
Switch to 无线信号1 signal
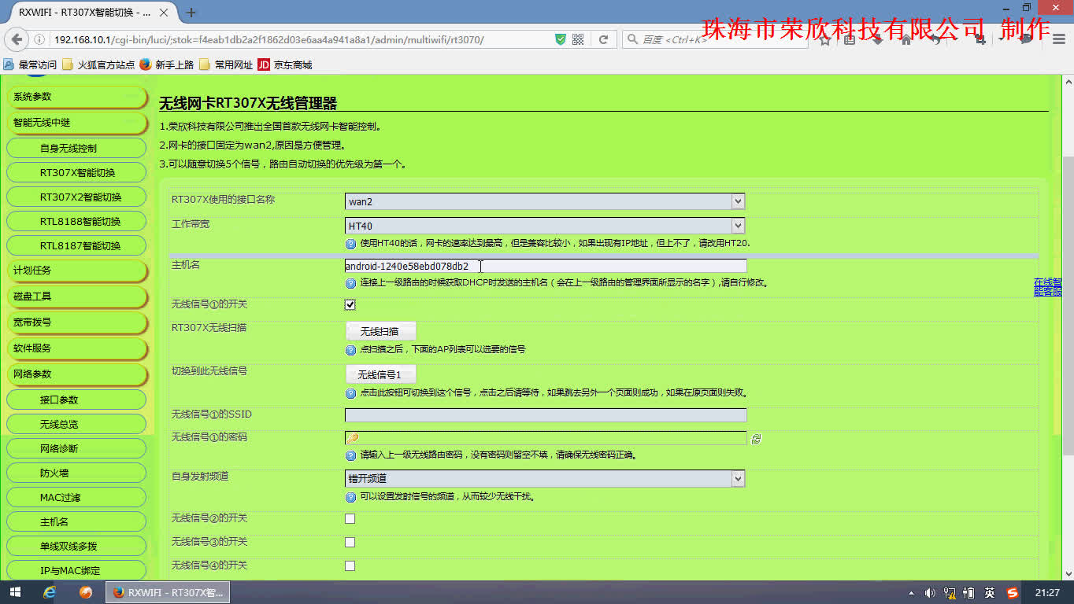(x=380, y=374)
